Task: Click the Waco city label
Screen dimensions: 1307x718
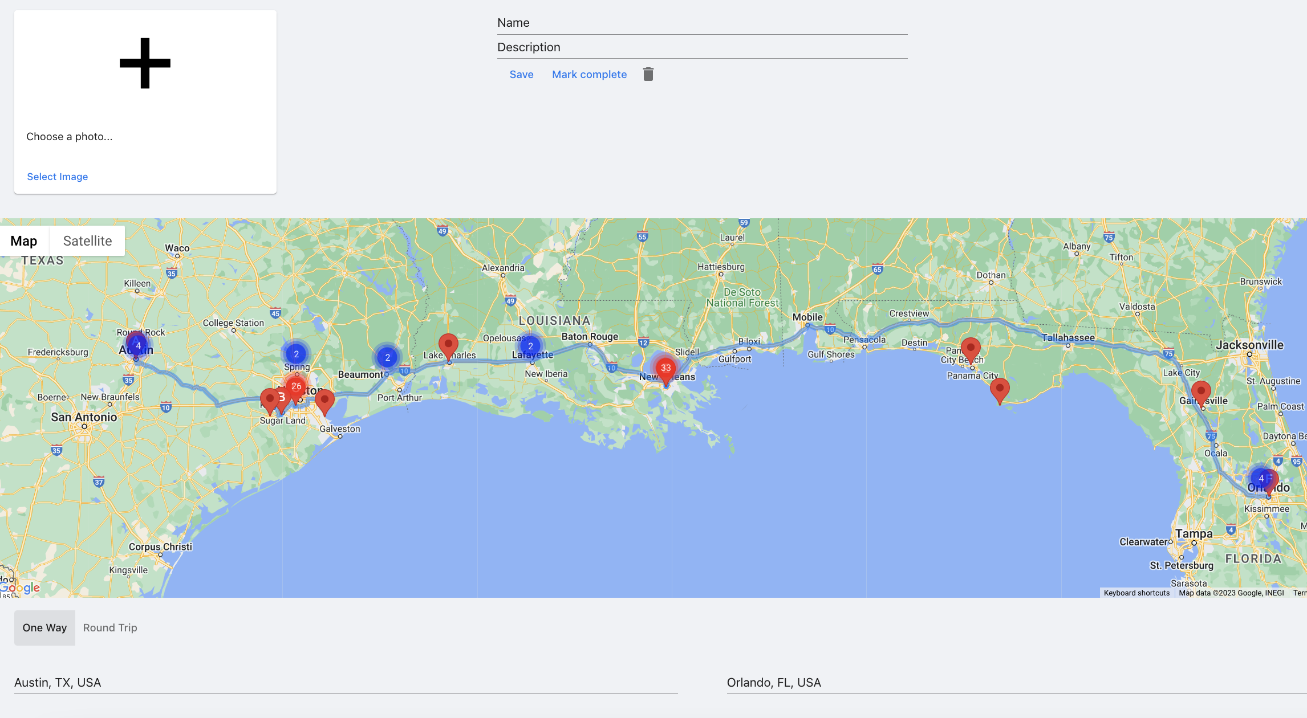Action: tap(177, 248)
